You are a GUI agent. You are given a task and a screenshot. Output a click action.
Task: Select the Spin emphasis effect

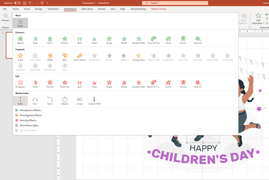[x=65, y=57]
